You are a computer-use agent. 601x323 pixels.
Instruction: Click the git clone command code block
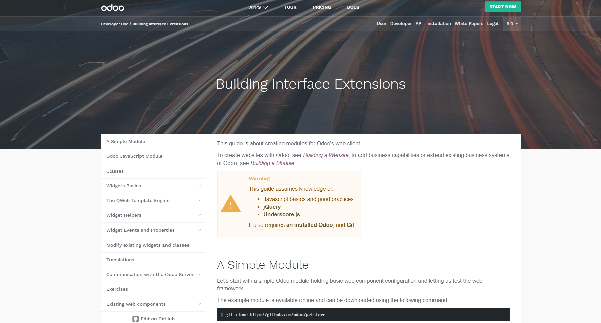363,315
